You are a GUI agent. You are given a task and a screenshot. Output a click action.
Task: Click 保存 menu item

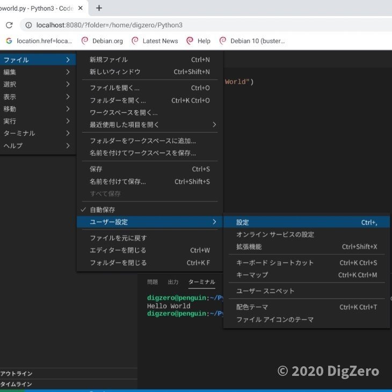pyautogui.click(x=149, y=169)
